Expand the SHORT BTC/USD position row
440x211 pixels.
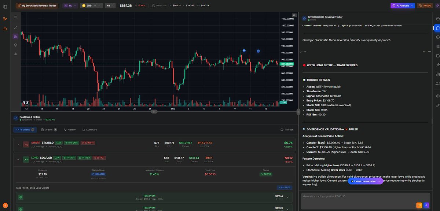18,144
